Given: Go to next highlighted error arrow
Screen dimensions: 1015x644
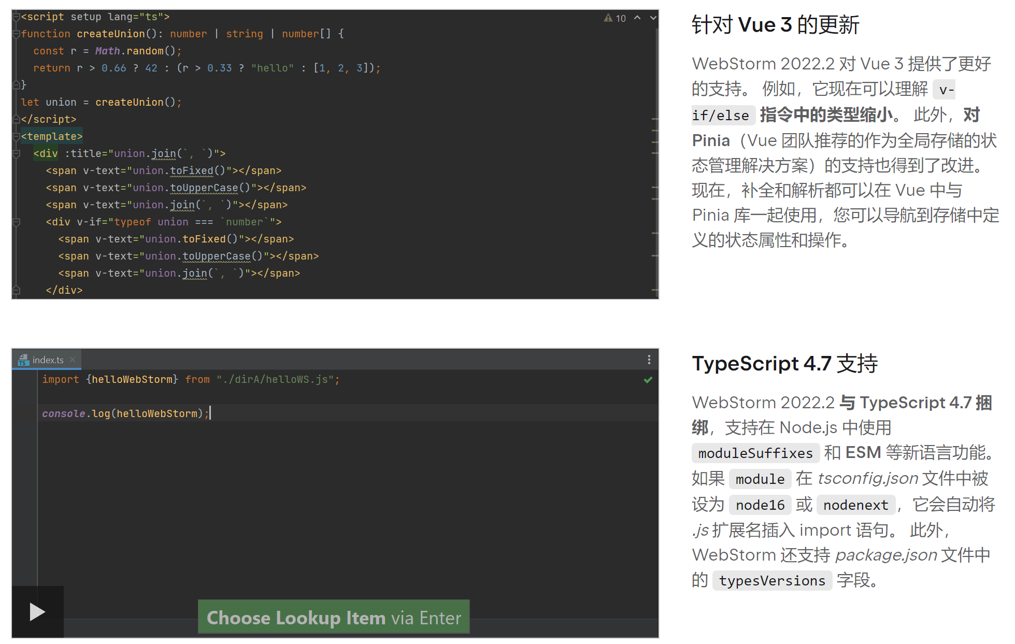Looking at the screenshot, I should (653, 18).
